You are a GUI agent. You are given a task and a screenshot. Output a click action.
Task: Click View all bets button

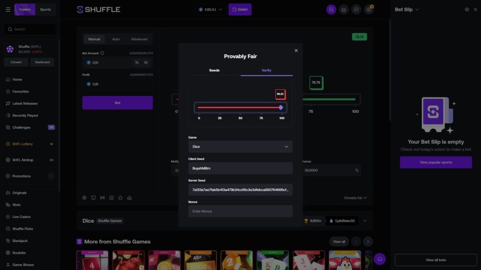coord(436,260)
